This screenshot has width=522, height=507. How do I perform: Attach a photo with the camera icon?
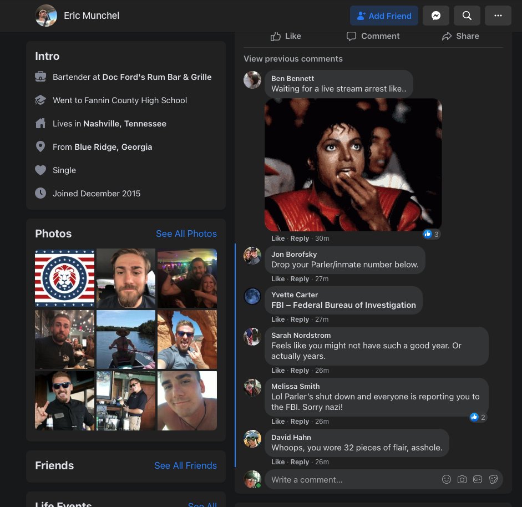[x=462, y=479]
